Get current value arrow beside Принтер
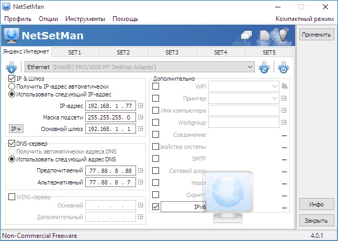This screenshot has height=241, width=338. [x=284, y=98]
